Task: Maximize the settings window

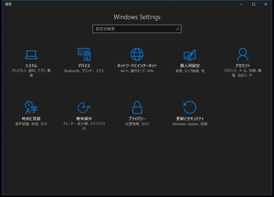Action: (253, 4)
